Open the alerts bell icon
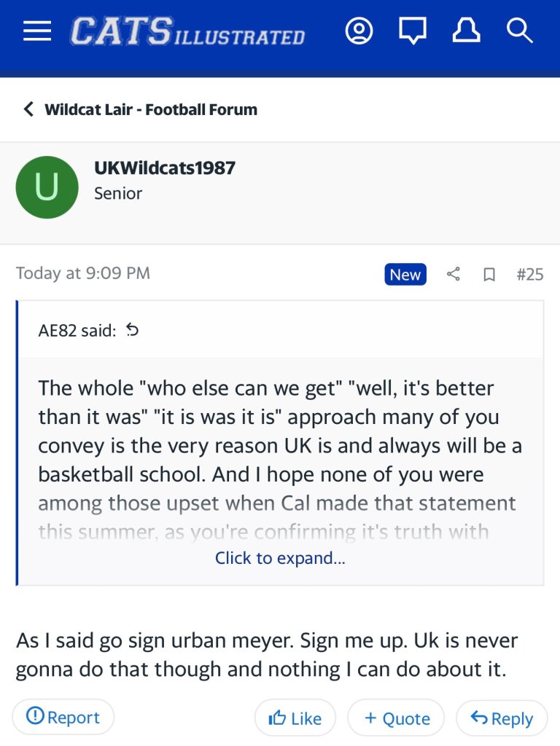560x746 pixels. pos(467,31)
